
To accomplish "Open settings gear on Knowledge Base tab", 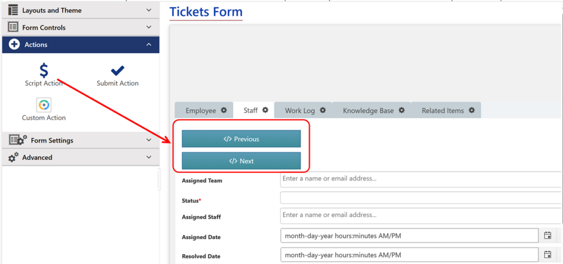I will point(402,110).
